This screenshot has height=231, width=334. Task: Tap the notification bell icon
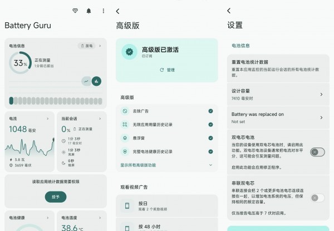coord(89,11)
